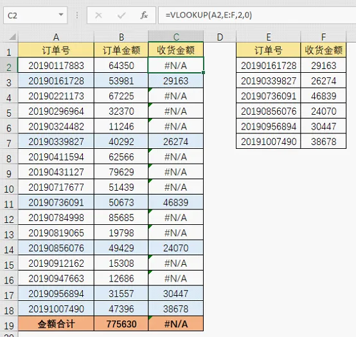Select the orange #N/A total cell in row 19
356x337 pixels.
[x=175, y=324]
